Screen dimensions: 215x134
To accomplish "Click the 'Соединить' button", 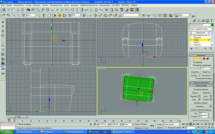I will coord(199,106).
